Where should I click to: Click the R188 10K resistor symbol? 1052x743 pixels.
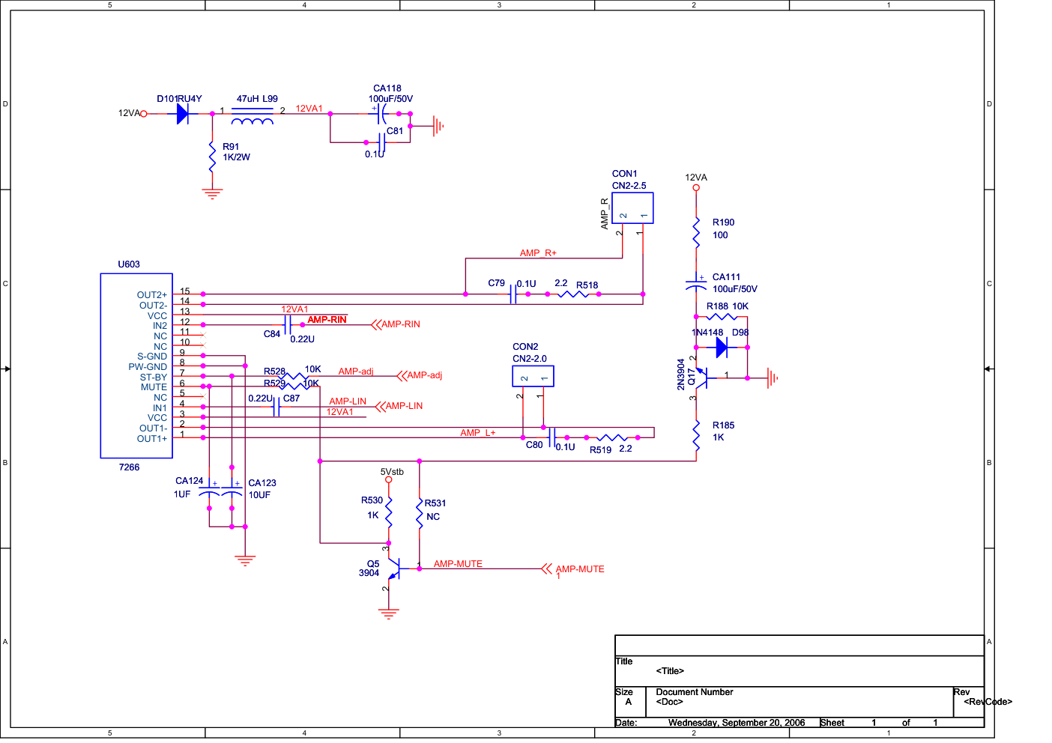(722, 317)
